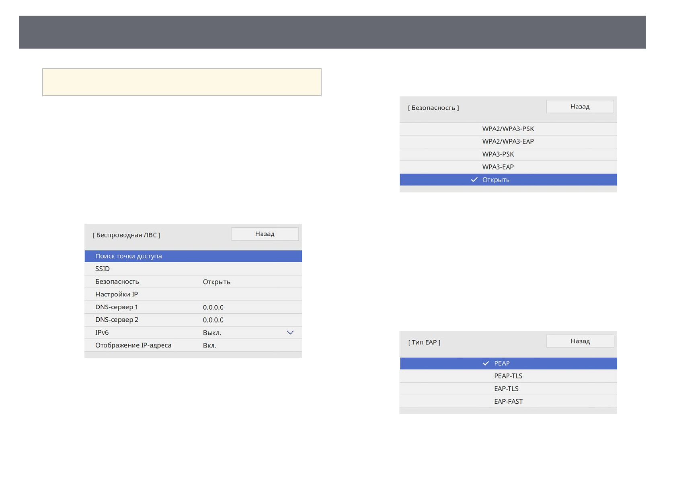Choose WPA2/WPA3-EAP security option
This screenshot has width=677, height=478.
pyautogui.click(x=508, y=142)
